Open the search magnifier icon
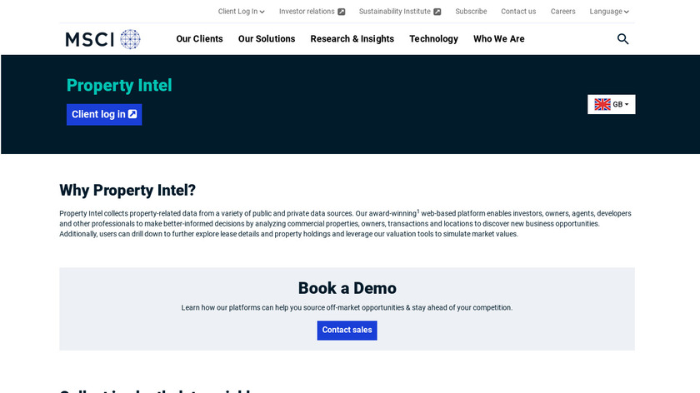The image size is (700, 393). pos(622,39)
